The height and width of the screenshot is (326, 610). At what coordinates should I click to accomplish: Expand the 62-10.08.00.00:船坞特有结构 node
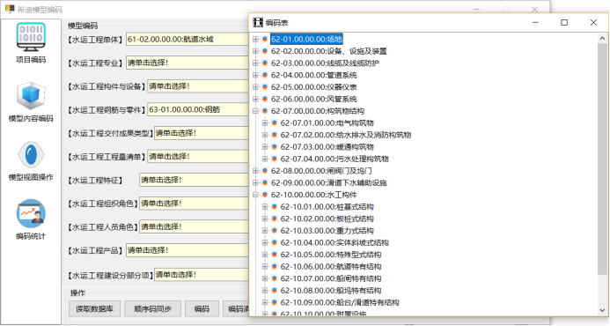265,291
